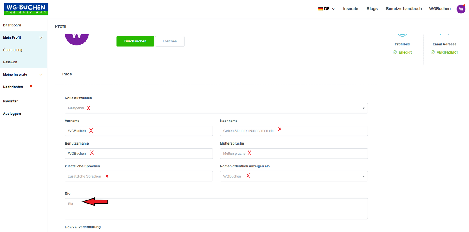469x232 pixels.
Task: Expand the Meine Inserate chevron
Action: click(41, 75)
